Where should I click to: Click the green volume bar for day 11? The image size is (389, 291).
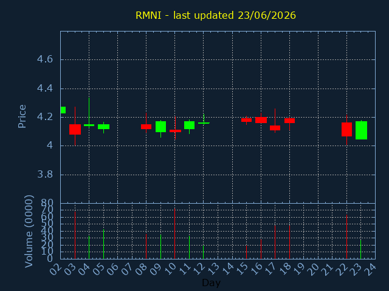click(189, 247)
